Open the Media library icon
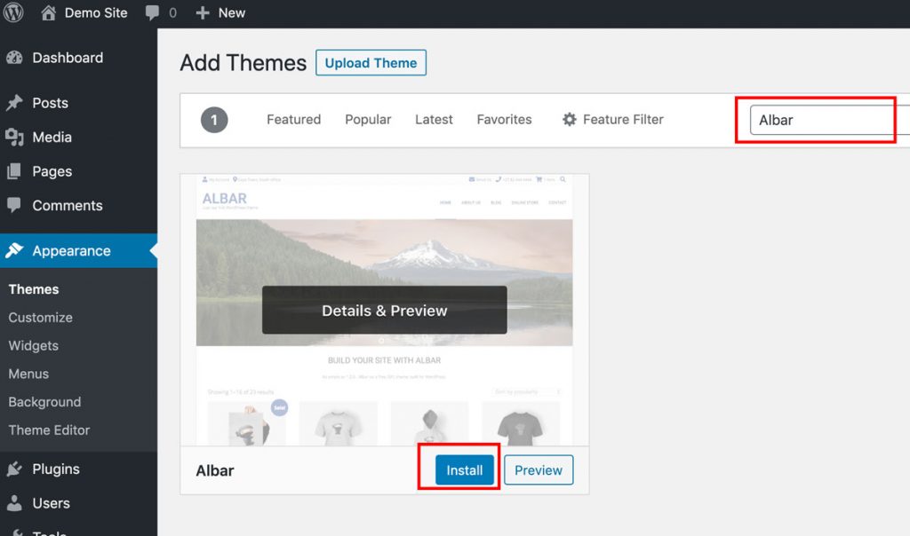Viewport: 910px width, 536px height. pyautogui.click(x=14, y=138)
